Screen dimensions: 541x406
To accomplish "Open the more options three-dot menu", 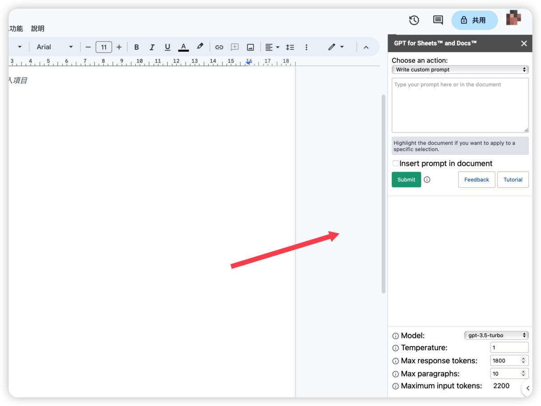I will 307,47.
